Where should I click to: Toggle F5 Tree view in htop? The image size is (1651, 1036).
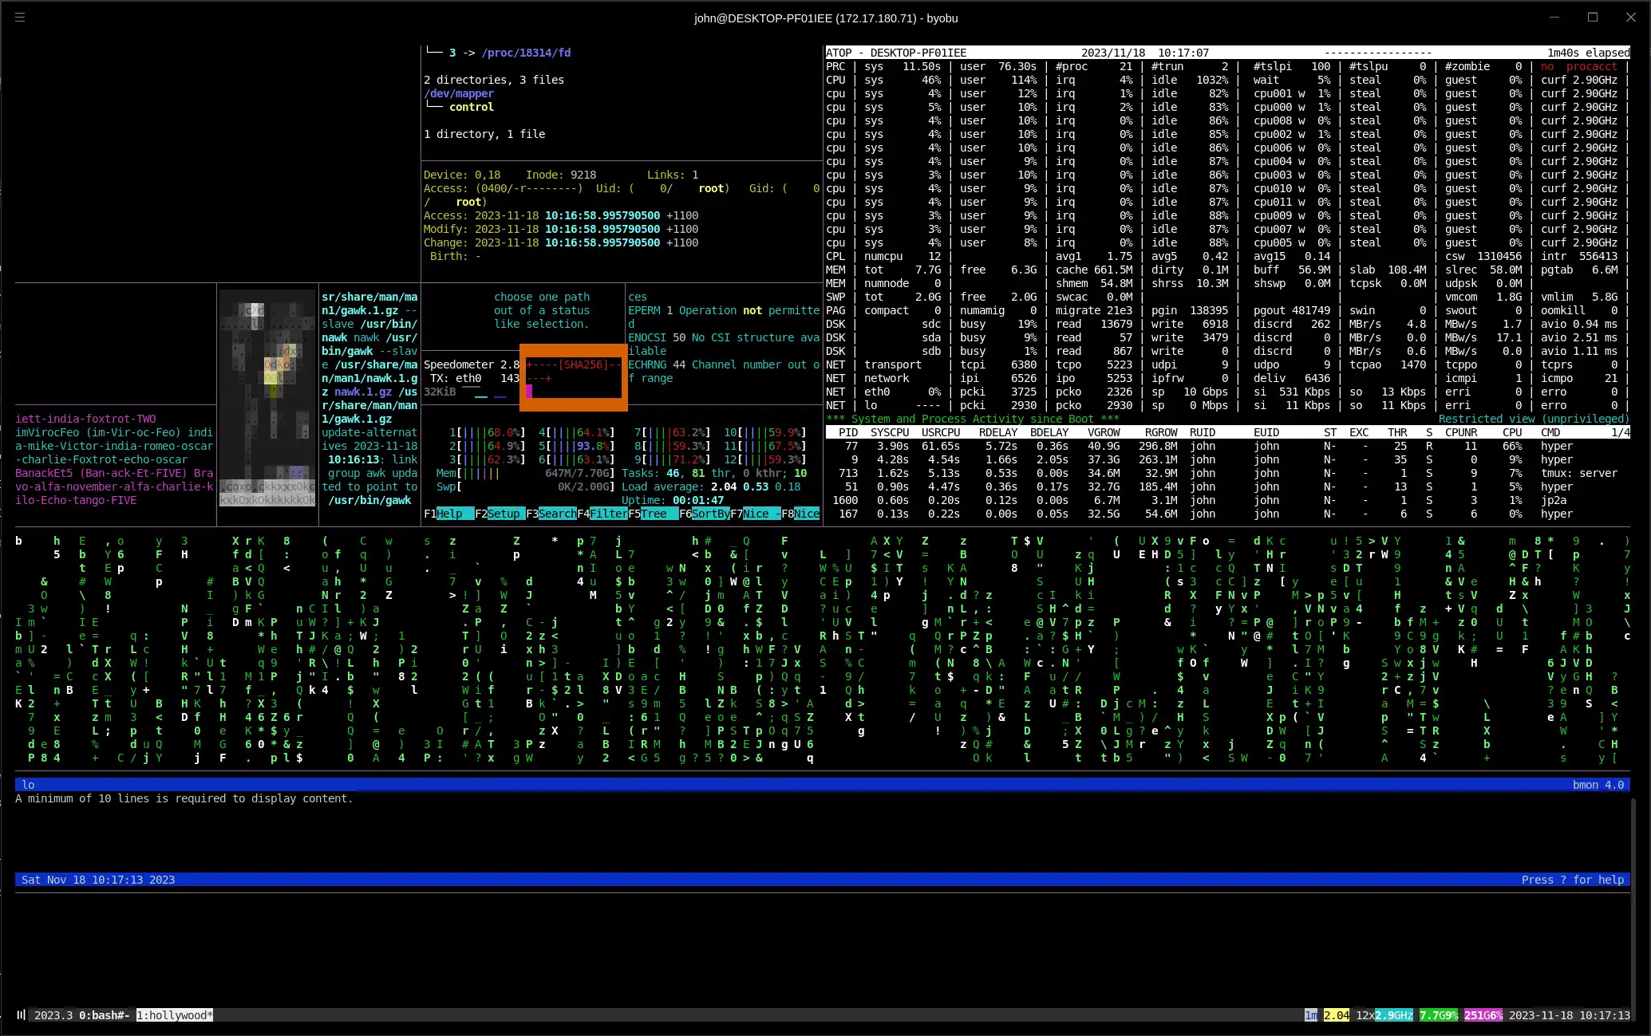point(654,514)
